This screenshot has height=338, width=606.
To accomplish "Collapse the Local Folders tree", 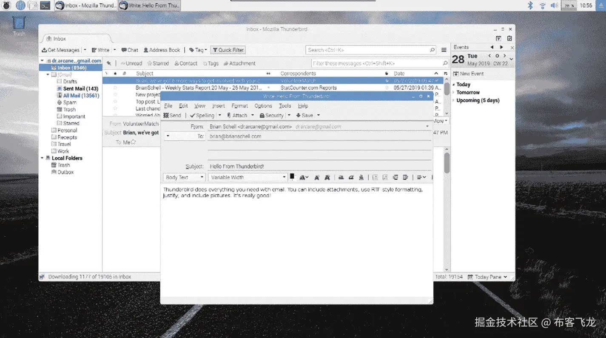I will pos(42,158).
